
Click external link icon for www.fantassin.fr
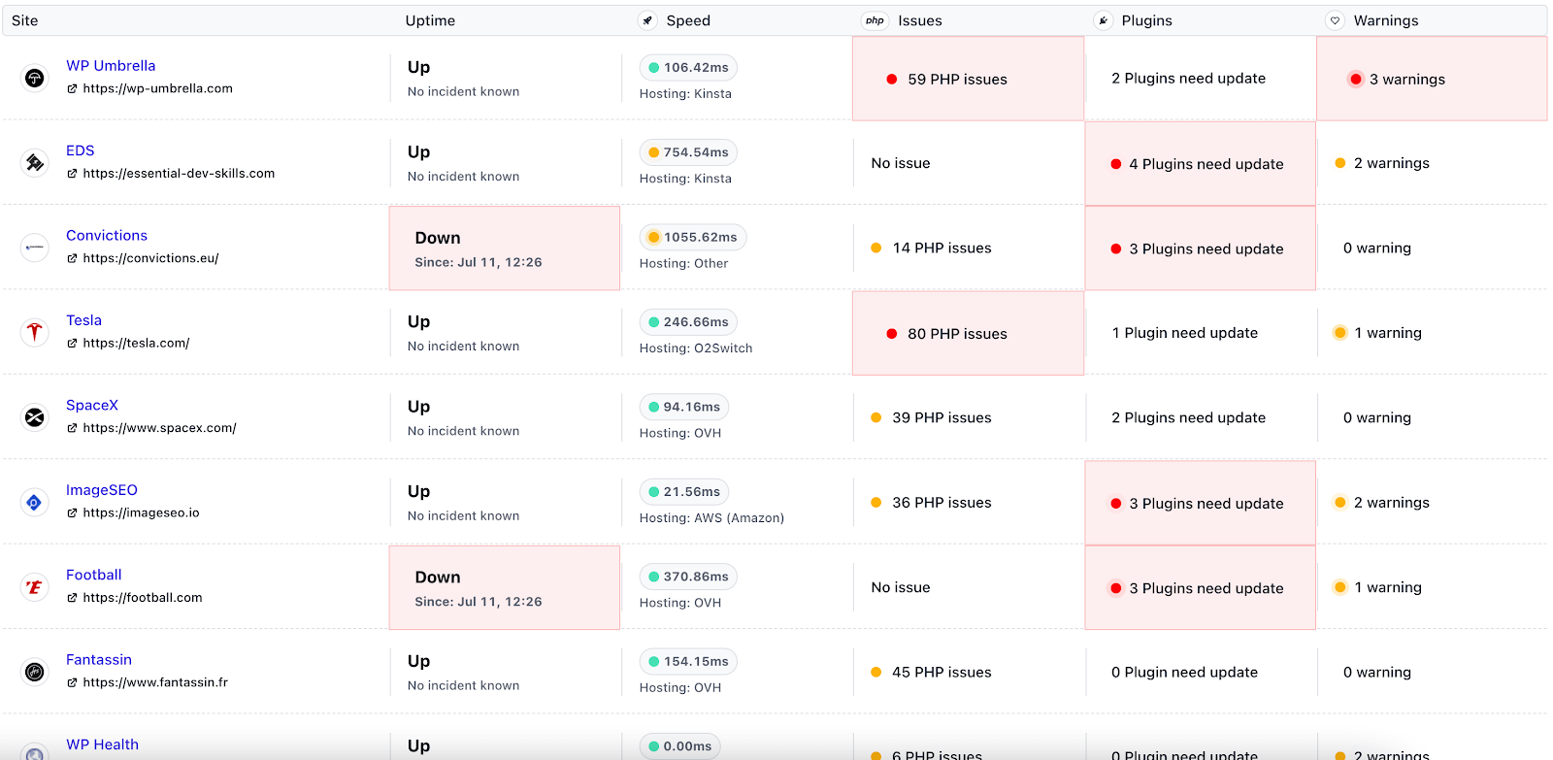coord(72,682)
